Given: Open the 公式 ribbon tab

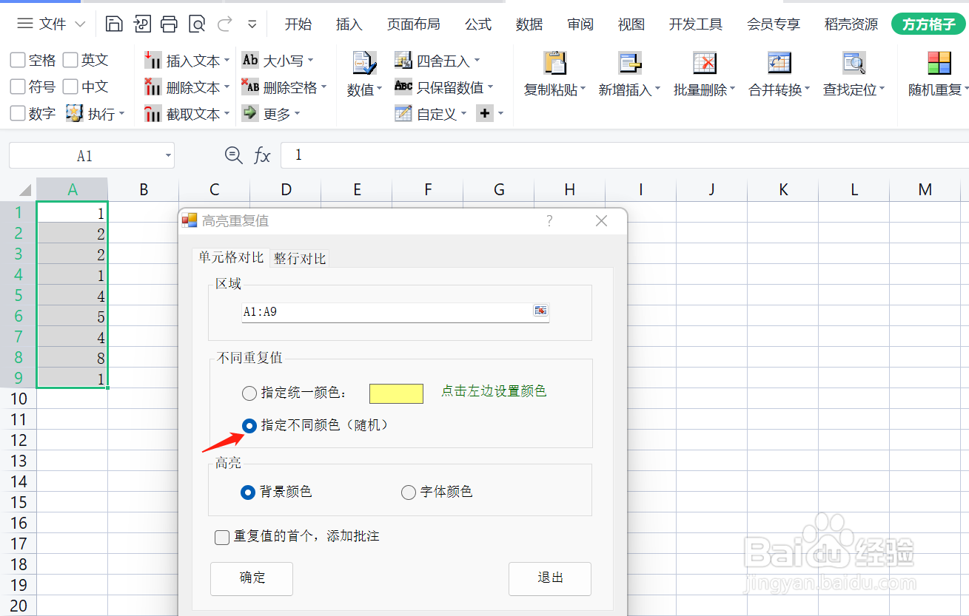Looking at the screenshot, I should tap(478, 24).
